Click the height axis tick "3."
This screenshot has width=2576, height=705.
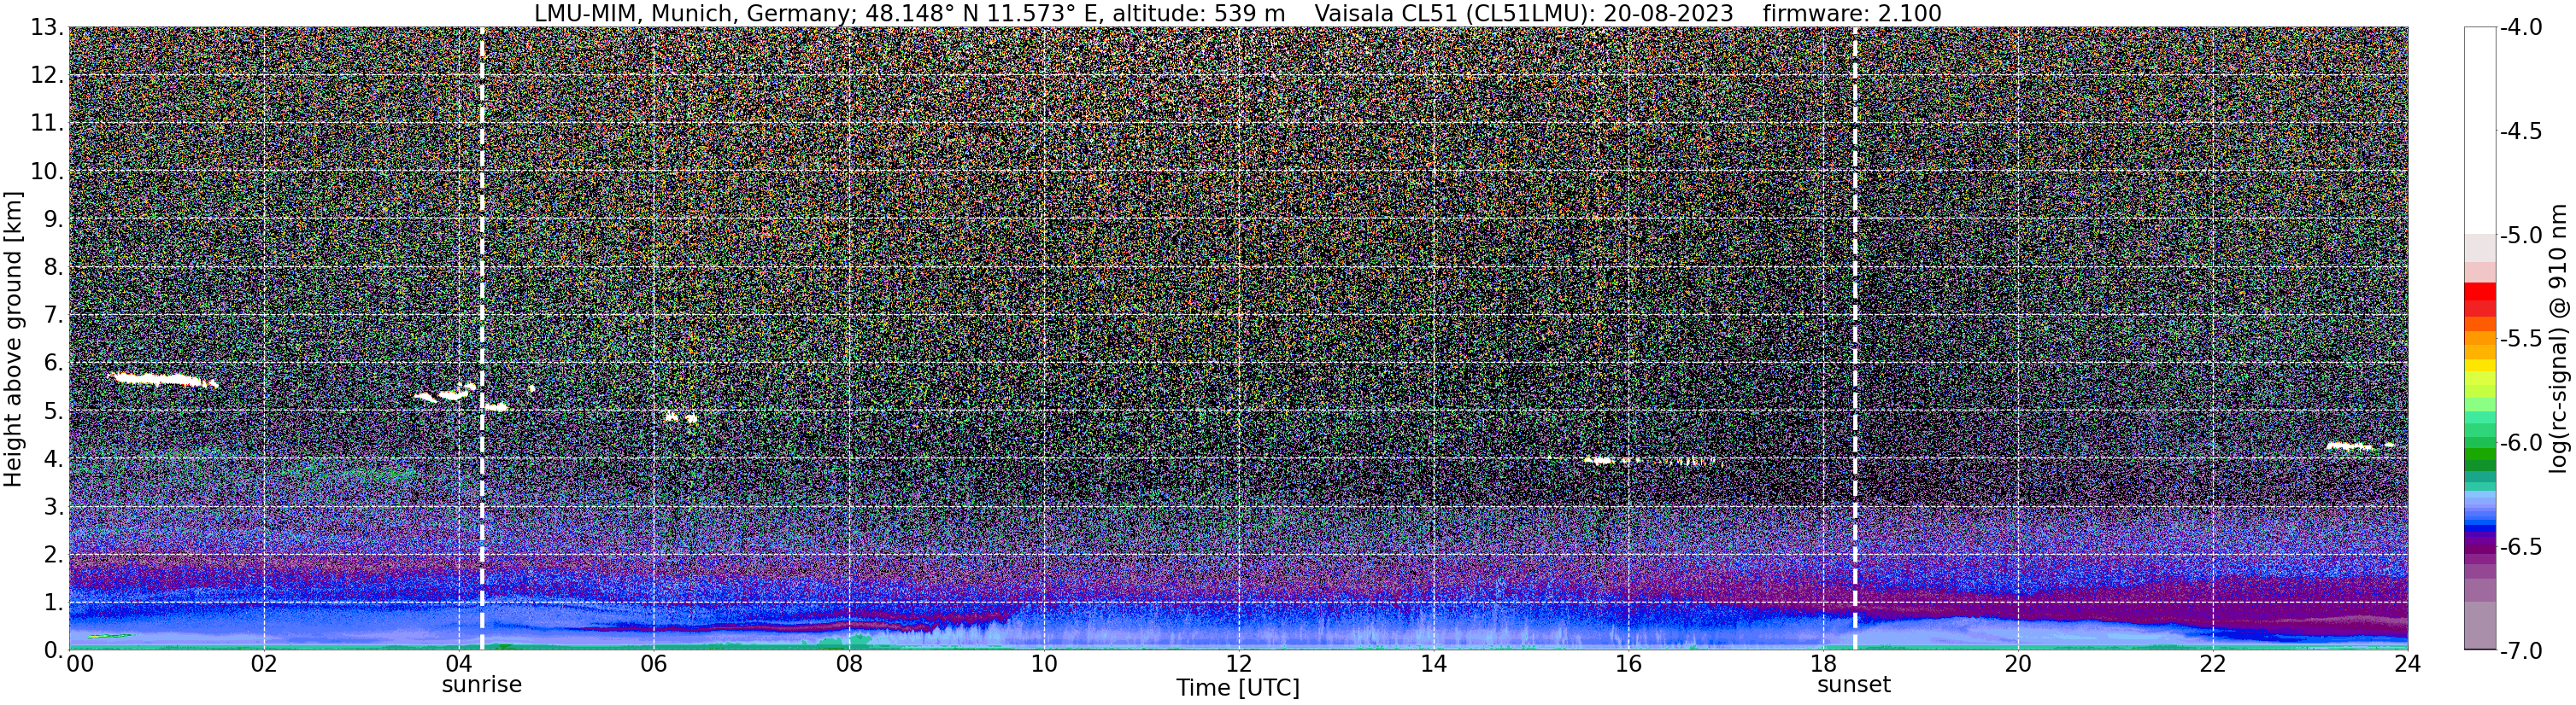point(54,506)
